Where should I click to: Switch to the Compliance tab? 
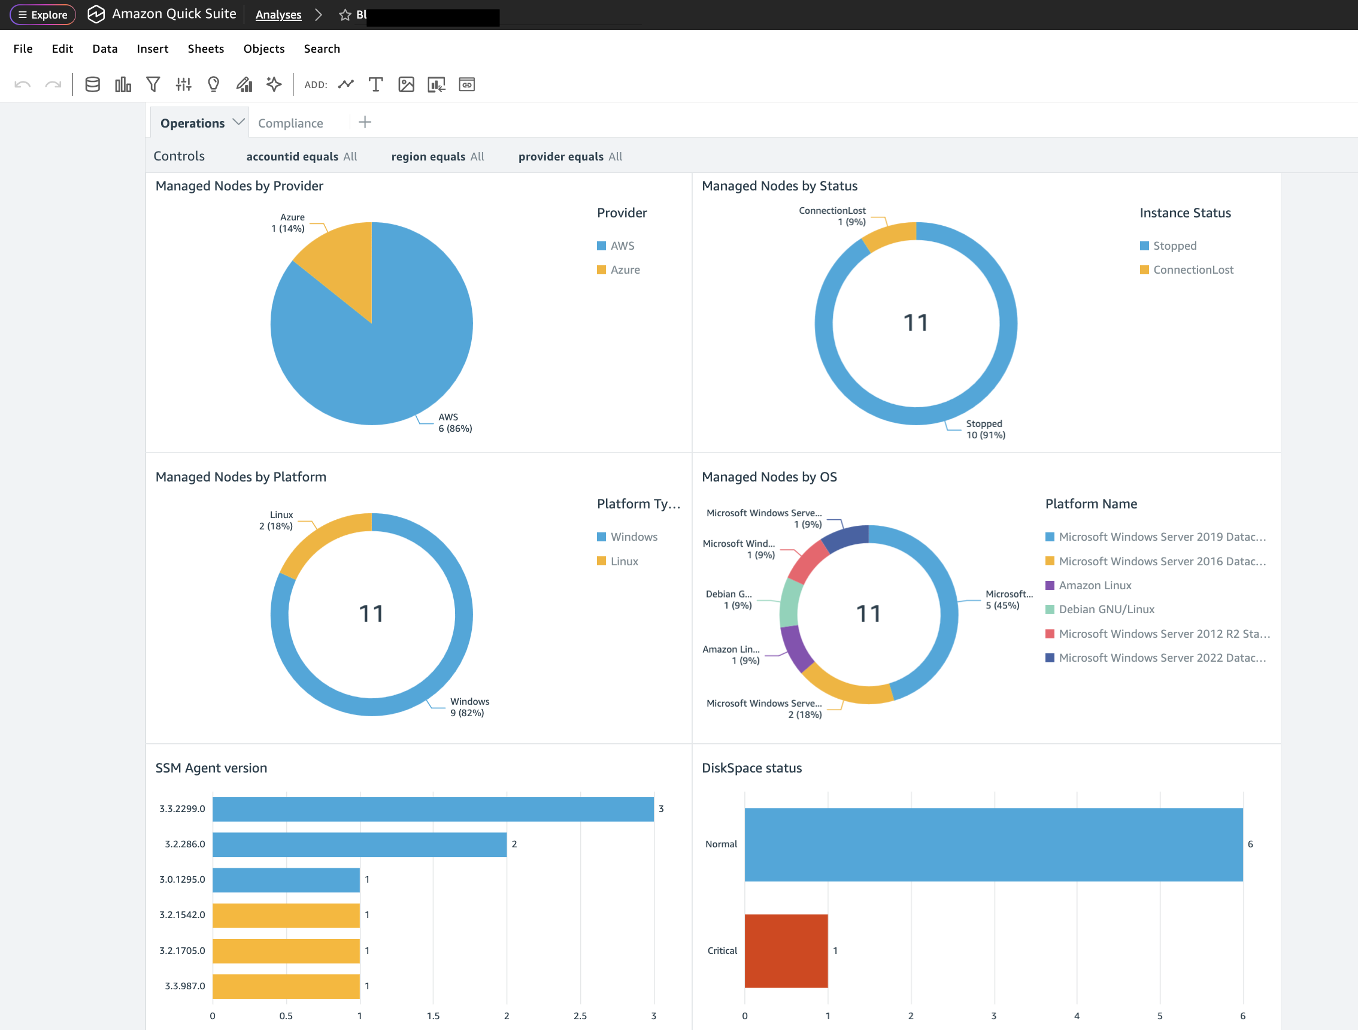pos(290,123)
